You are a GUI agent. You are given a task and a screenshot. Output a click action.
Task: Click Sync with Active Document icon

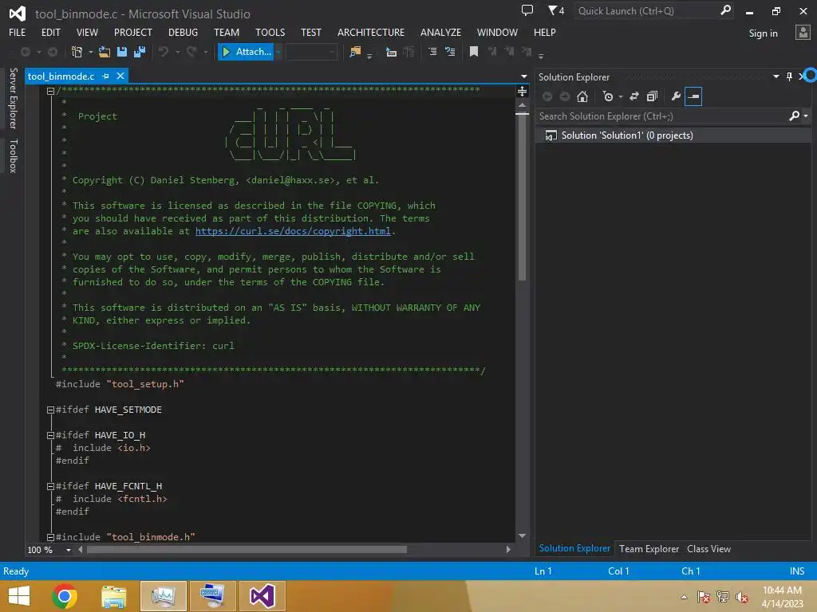click(634, 96)
